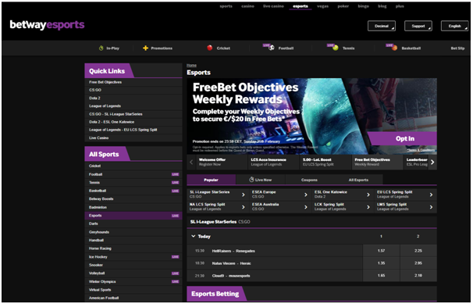473x304 pixels.
Task: Bet on HellRaisers at 1.57
Action: coord(382,251)
